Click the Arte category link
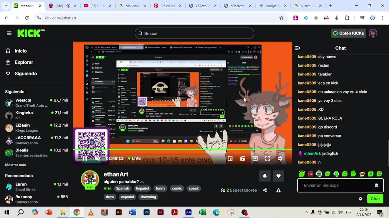Screen dimensions: 389x218 (x=108, y=188)
